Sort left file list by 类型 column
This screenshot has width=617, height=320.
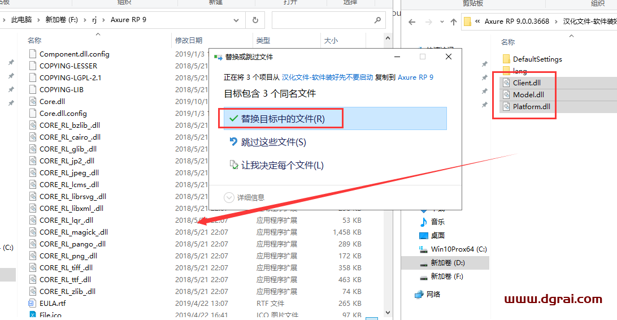coord(263,40)
